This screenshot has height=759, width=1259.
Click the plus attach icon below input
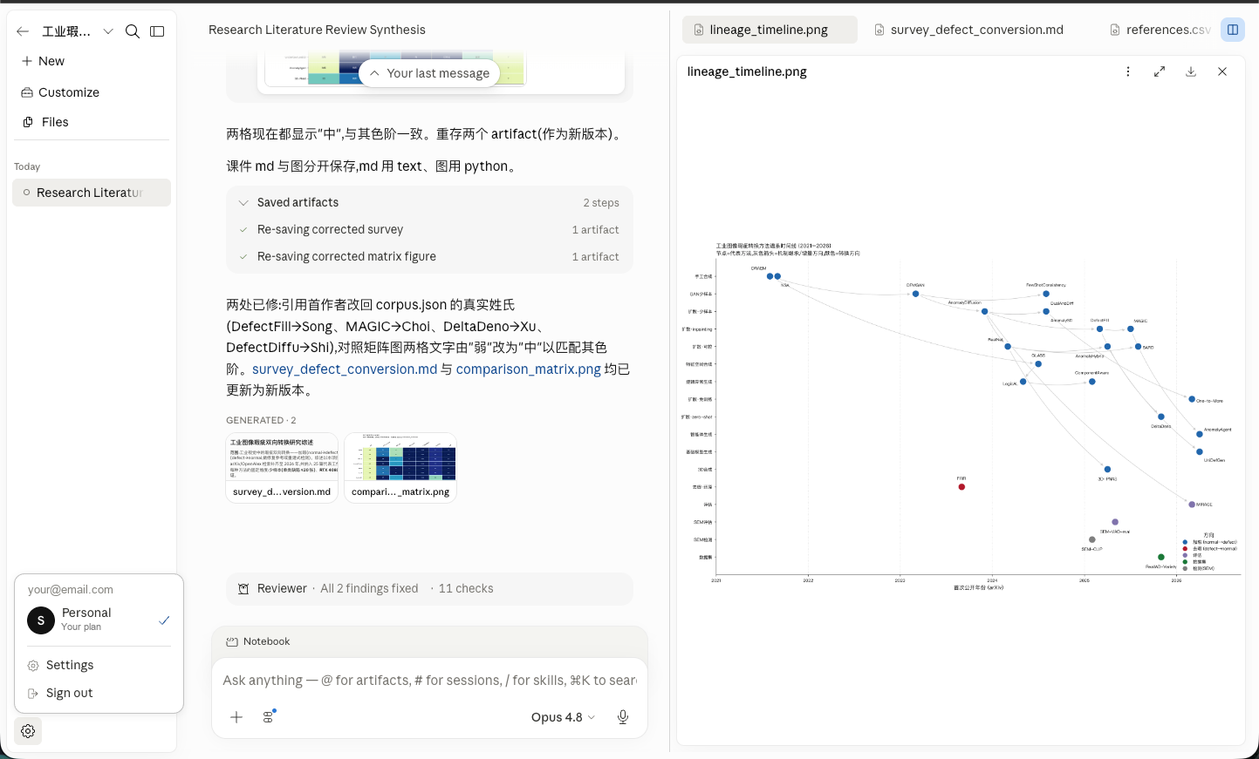point(236,717)
